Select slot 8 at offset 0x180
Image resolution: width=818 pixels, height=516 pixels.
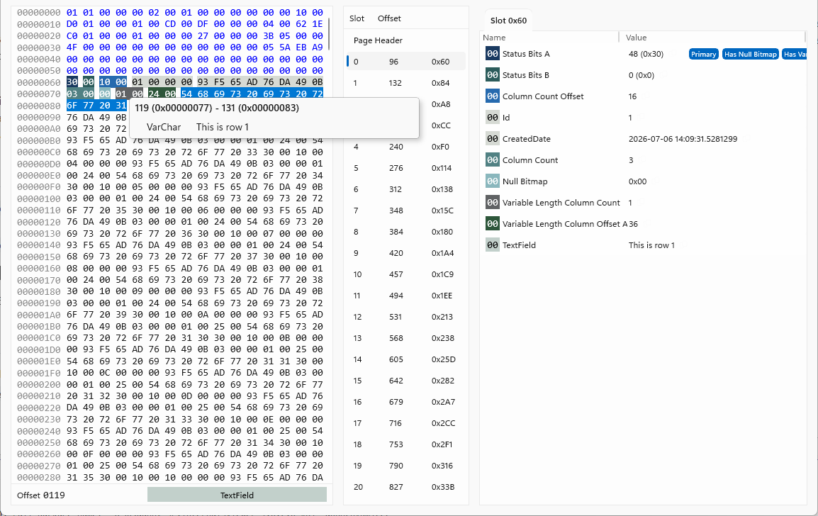pyautogui.click(x=406, y=232)
